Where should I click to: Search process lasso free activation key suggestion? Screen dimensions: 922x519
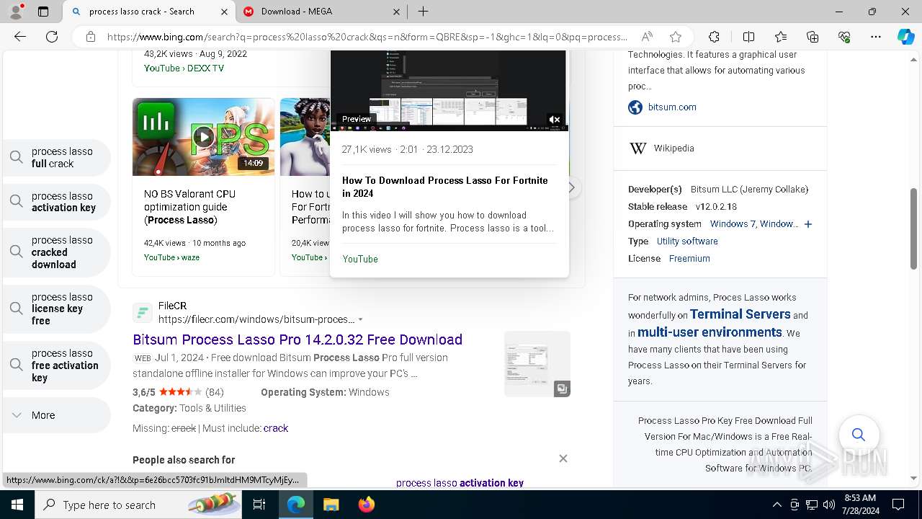coord(57,365)
